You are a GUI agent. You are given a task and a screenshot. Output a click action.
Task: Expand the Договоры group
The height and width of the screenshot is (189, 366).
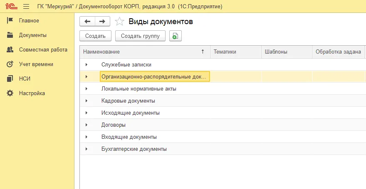coord(87,125)
